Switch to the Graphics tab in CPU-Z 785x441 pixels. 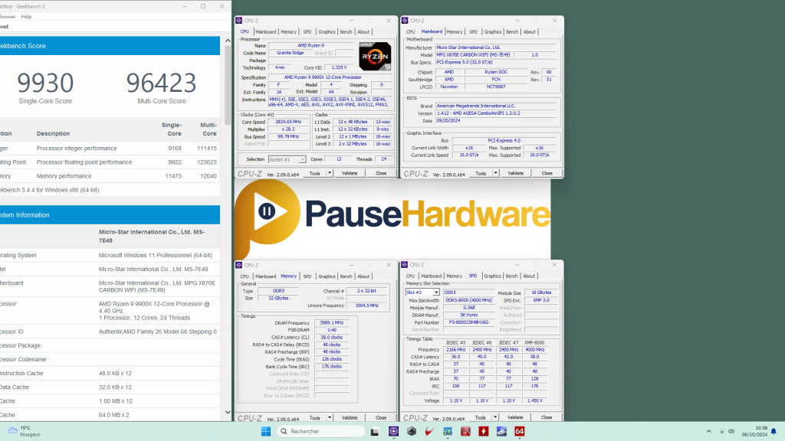[x=327, y=31]
